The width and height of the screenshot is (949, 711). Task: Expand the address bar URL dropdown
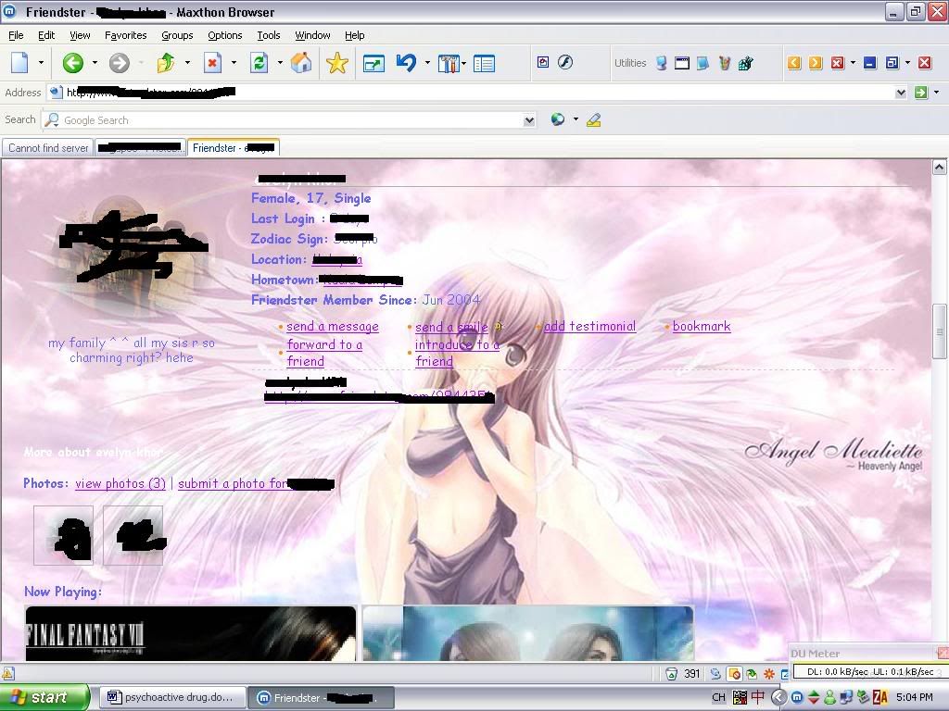(x=901, y=93)
